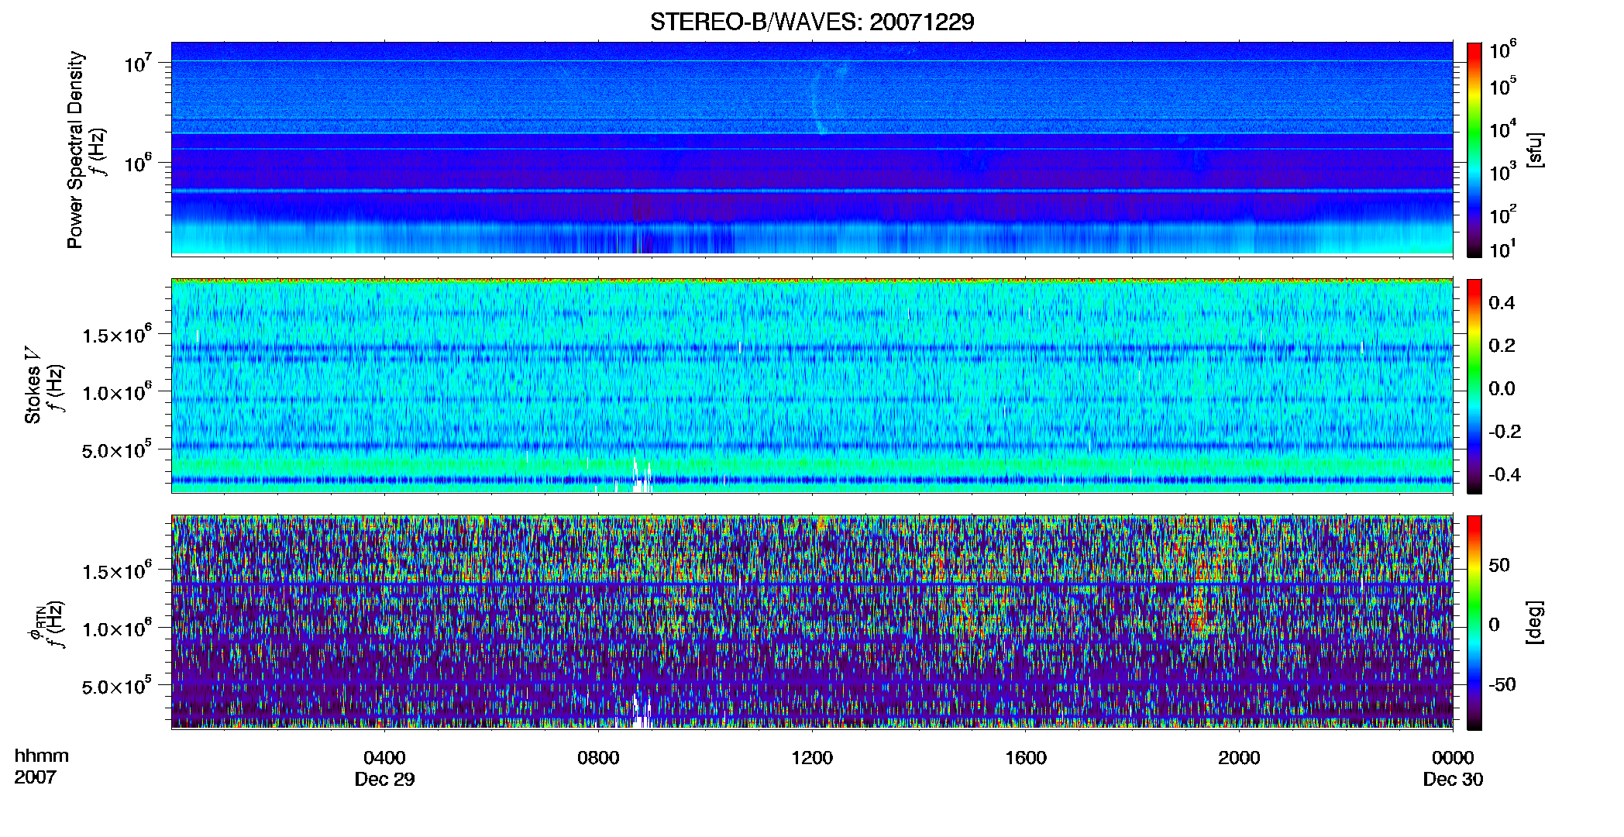Click the 0 value on degrees colorbar

click(1494, 625)
